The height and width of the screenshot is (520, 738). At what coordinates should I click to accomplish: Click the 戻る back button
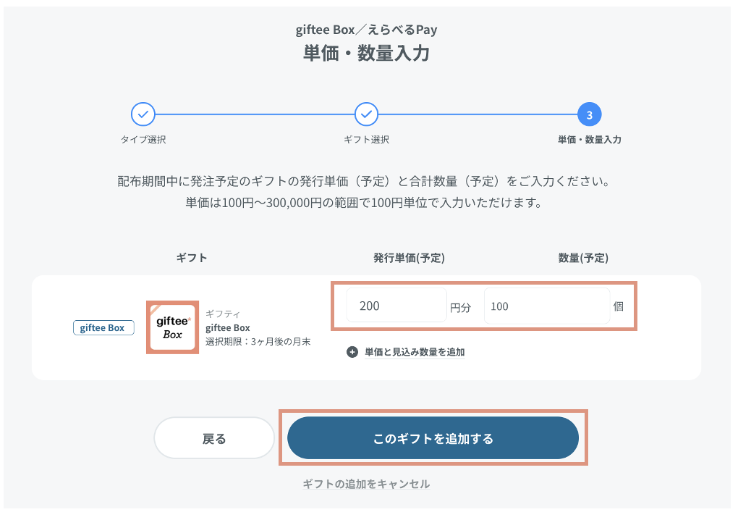pyautogui.click(x=214, y=438)
